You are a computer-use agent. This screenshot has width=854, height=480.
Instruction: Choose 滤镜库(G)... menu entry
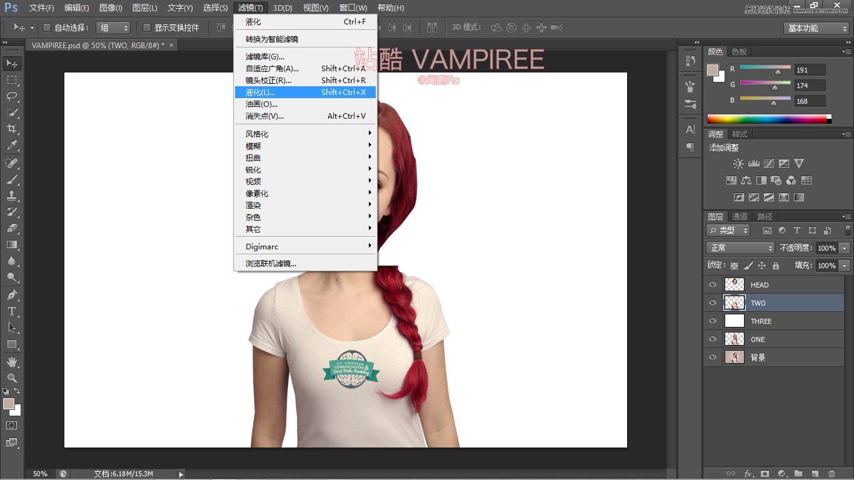point(305,56)
